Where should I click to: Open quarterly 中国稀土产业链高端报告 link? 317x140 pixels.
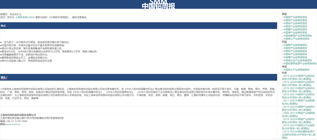coord(296,70)
